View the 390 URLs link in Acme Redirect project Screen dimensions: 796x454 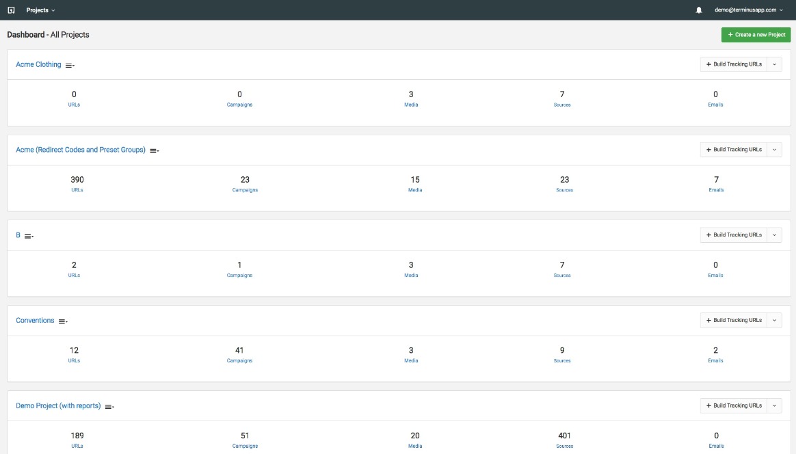pyautogui.click(x=77, y=190)
